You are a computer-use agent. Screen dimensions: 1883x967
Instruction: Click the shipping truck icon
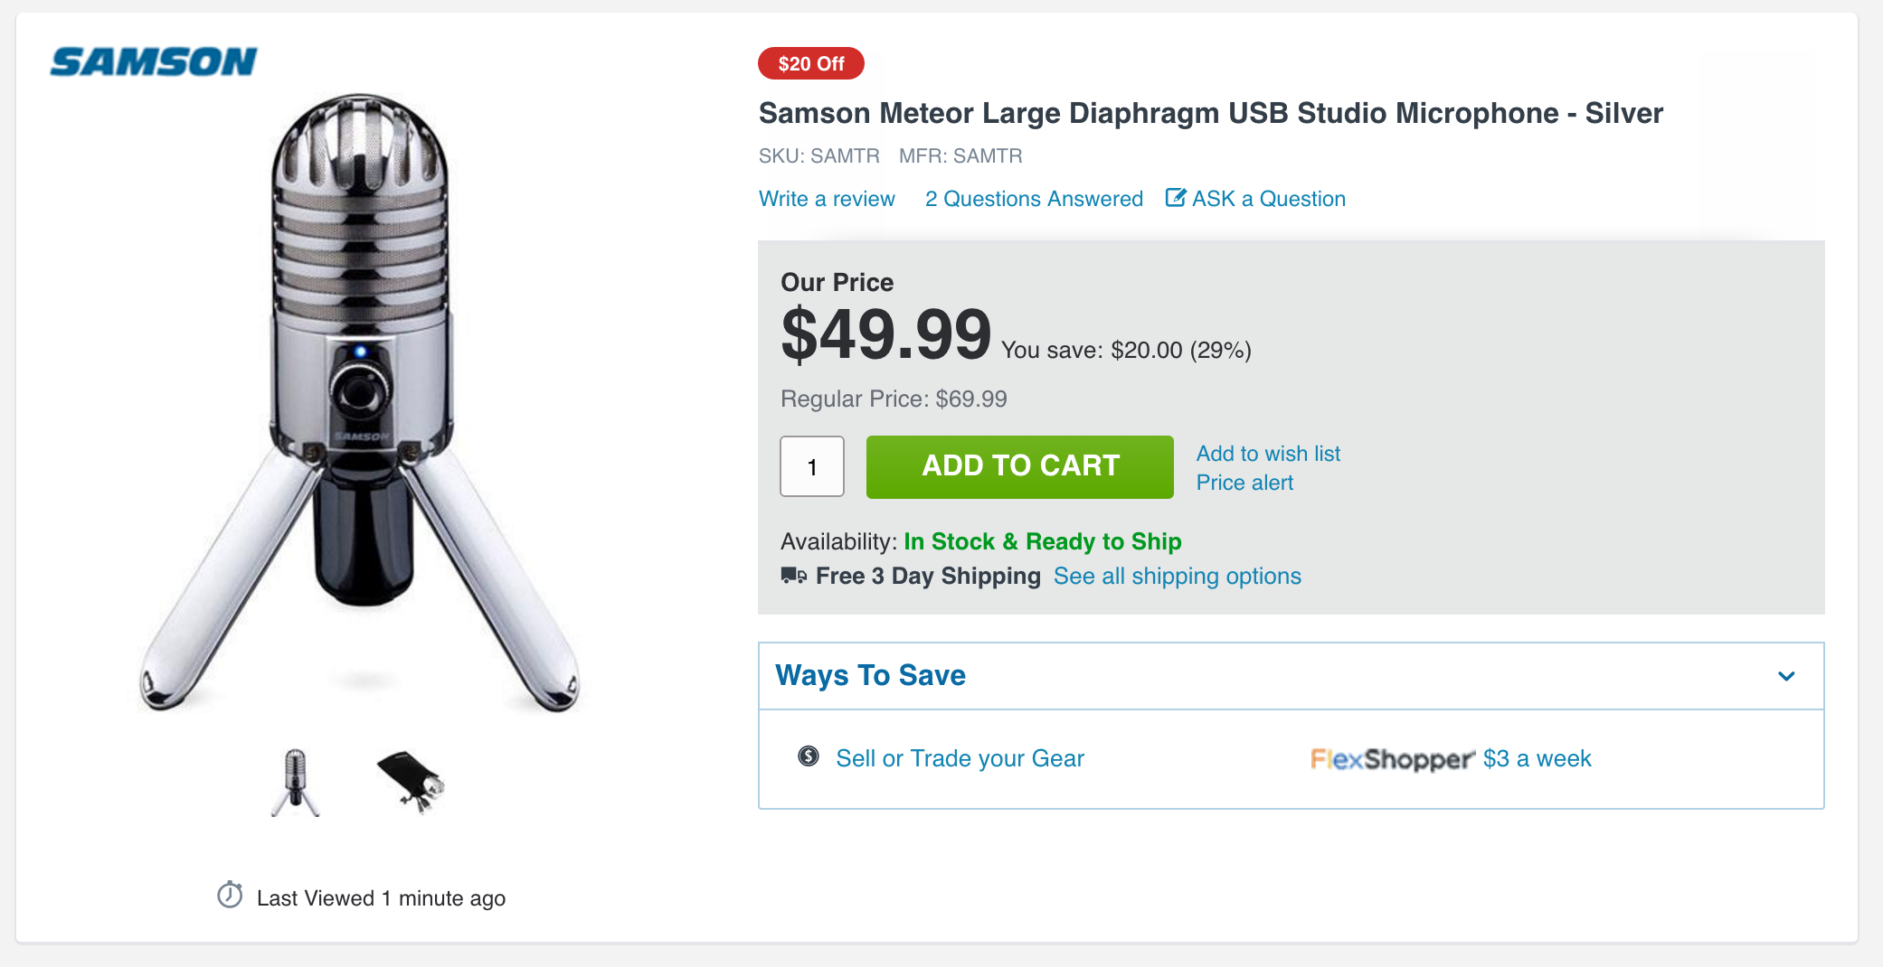(793, 576)
